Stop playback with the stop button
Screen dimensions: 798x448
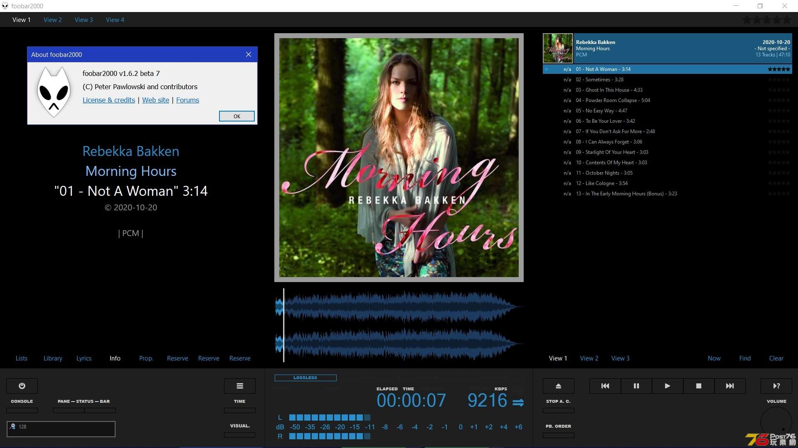tap(699, 386)
